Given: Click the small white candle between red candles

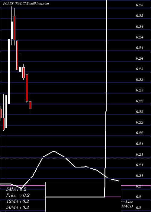Looking at the screenshot, I should point(20,69).
